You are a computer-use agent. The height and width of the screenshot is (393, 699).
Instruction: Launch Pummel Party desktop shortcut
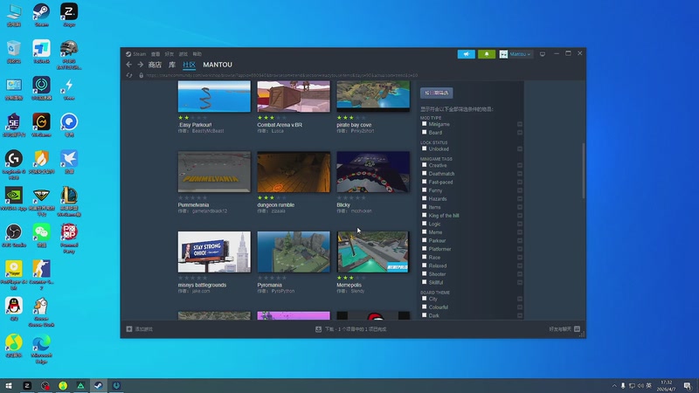[69, 238]
